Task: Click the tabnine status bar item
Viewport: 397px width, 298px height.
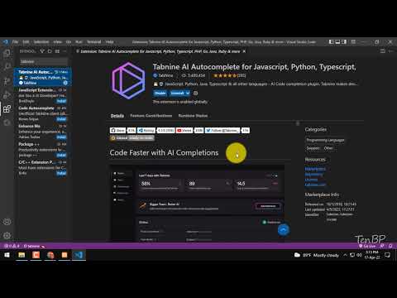Action: [34, 246]
